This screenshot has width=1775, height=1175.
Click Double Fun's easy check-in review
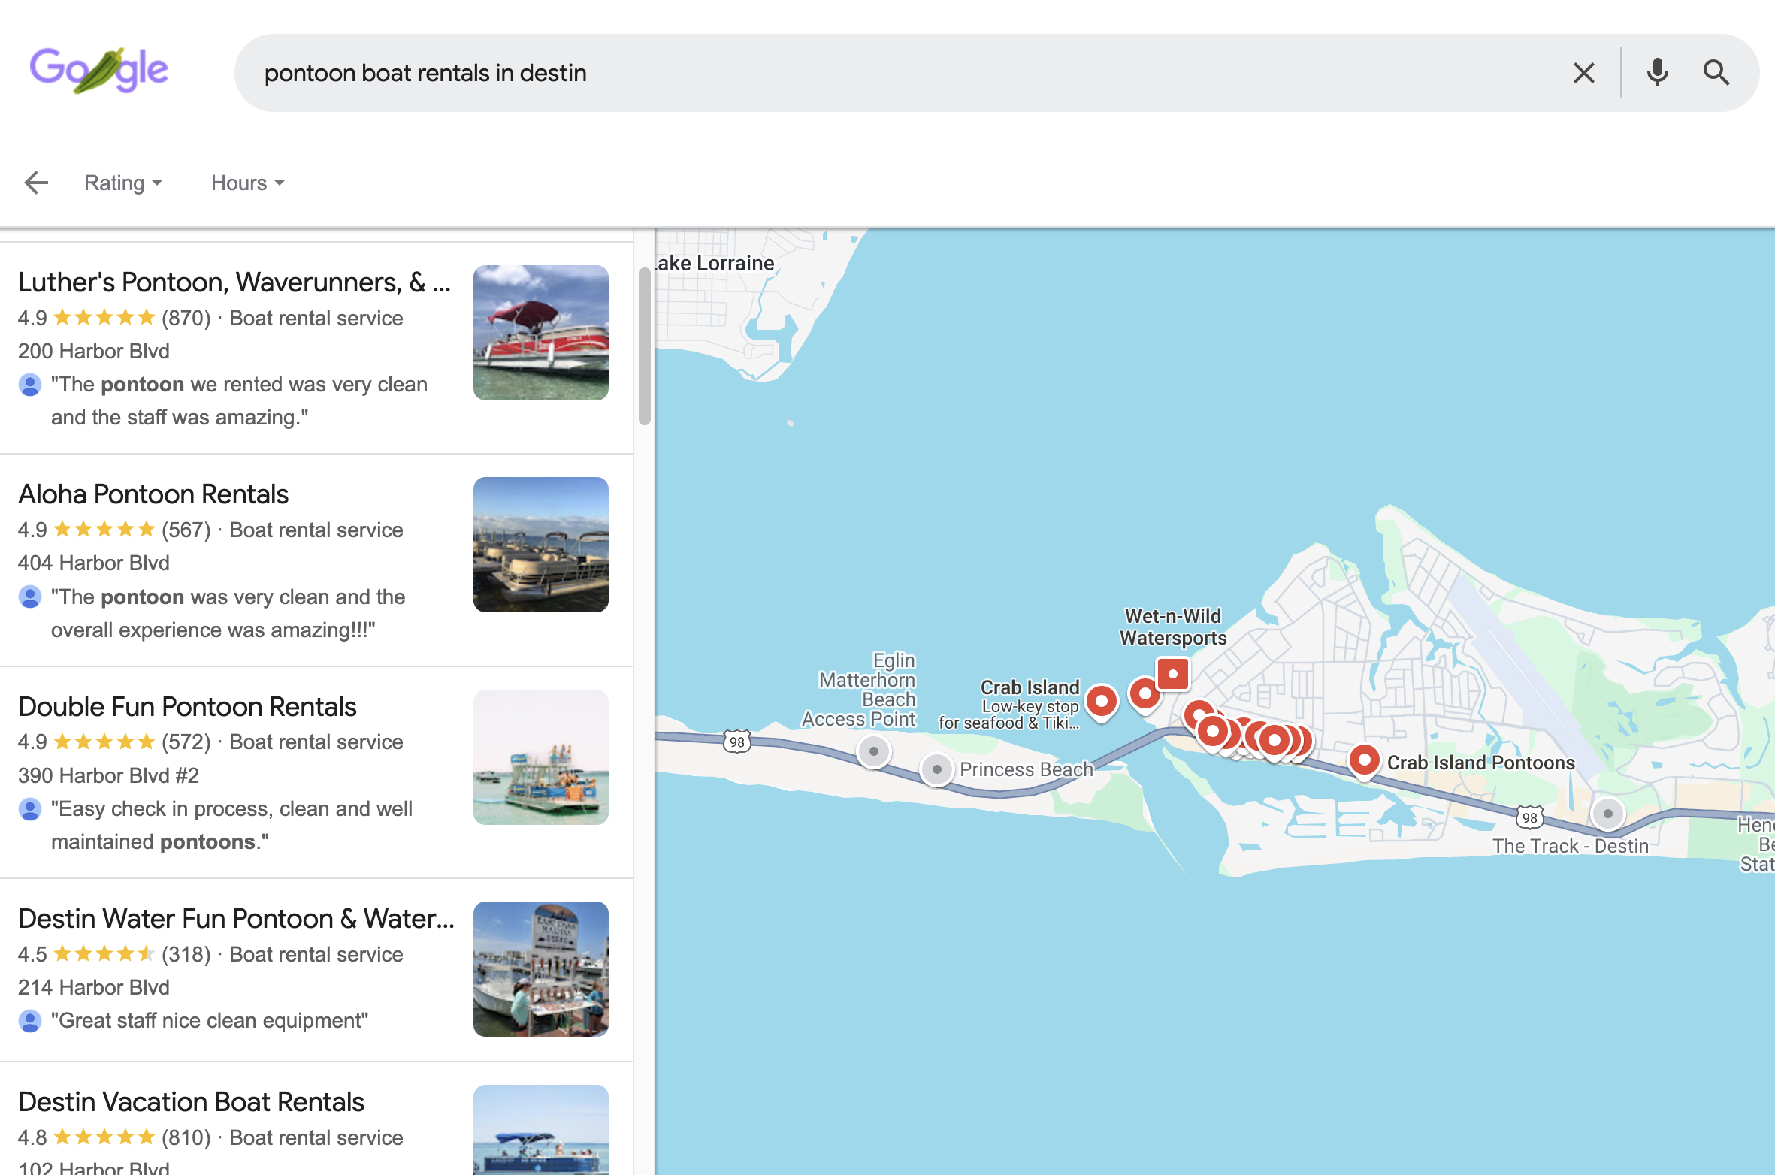[x=231, y=825]
